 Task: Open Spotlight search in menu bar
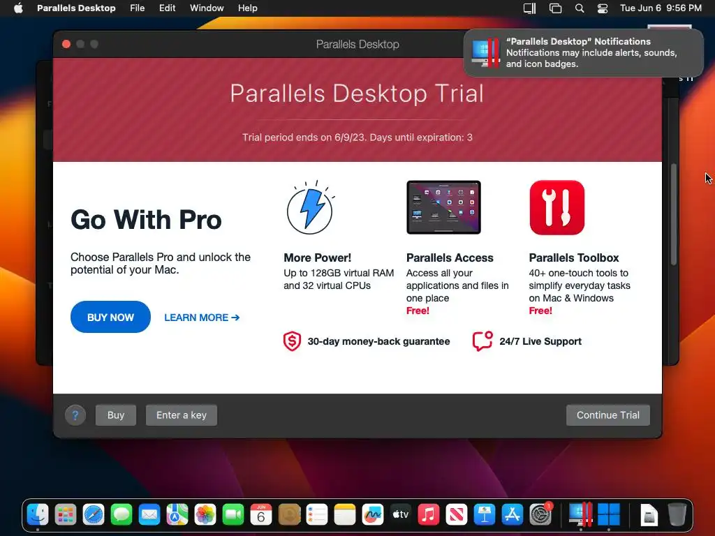pyautogui.click(x=579, y=8)
